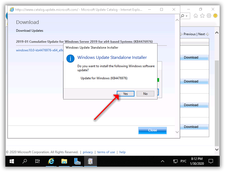Switch input language via РУС indicator
The height and width of the screenshot is (172, 225).
coord(183,161)
